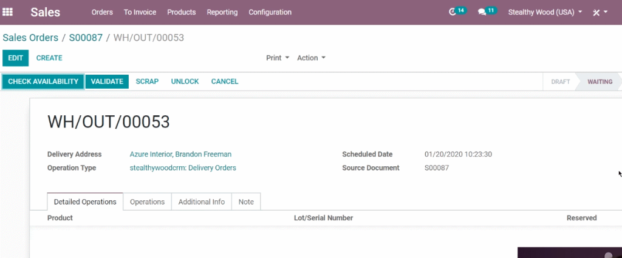
Task: Open the activities clock icon
Action: tap(452, 12)
